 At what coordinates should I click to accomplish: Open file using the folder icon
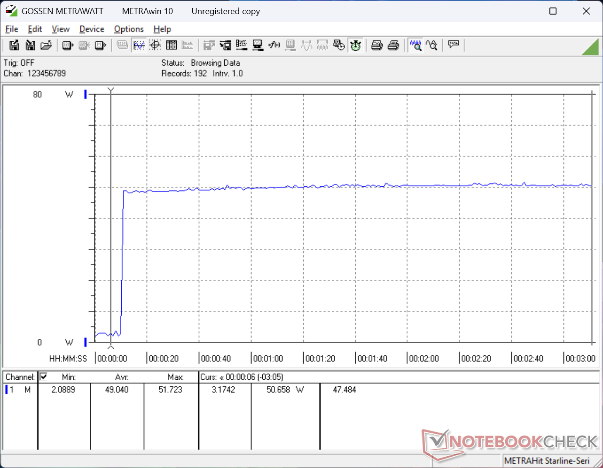[46, 45]
